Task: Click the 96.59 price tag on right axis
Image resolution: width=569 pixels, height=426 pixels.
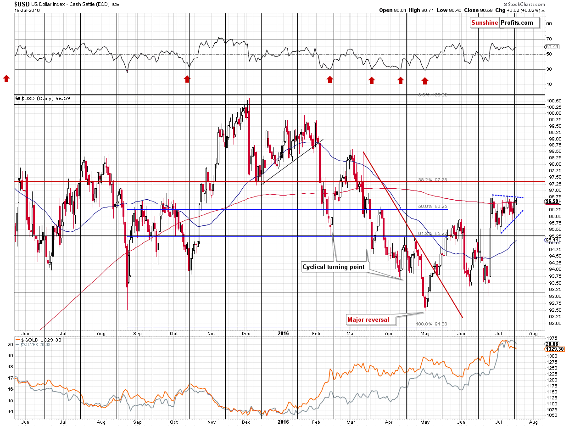Action: (551, 201)
